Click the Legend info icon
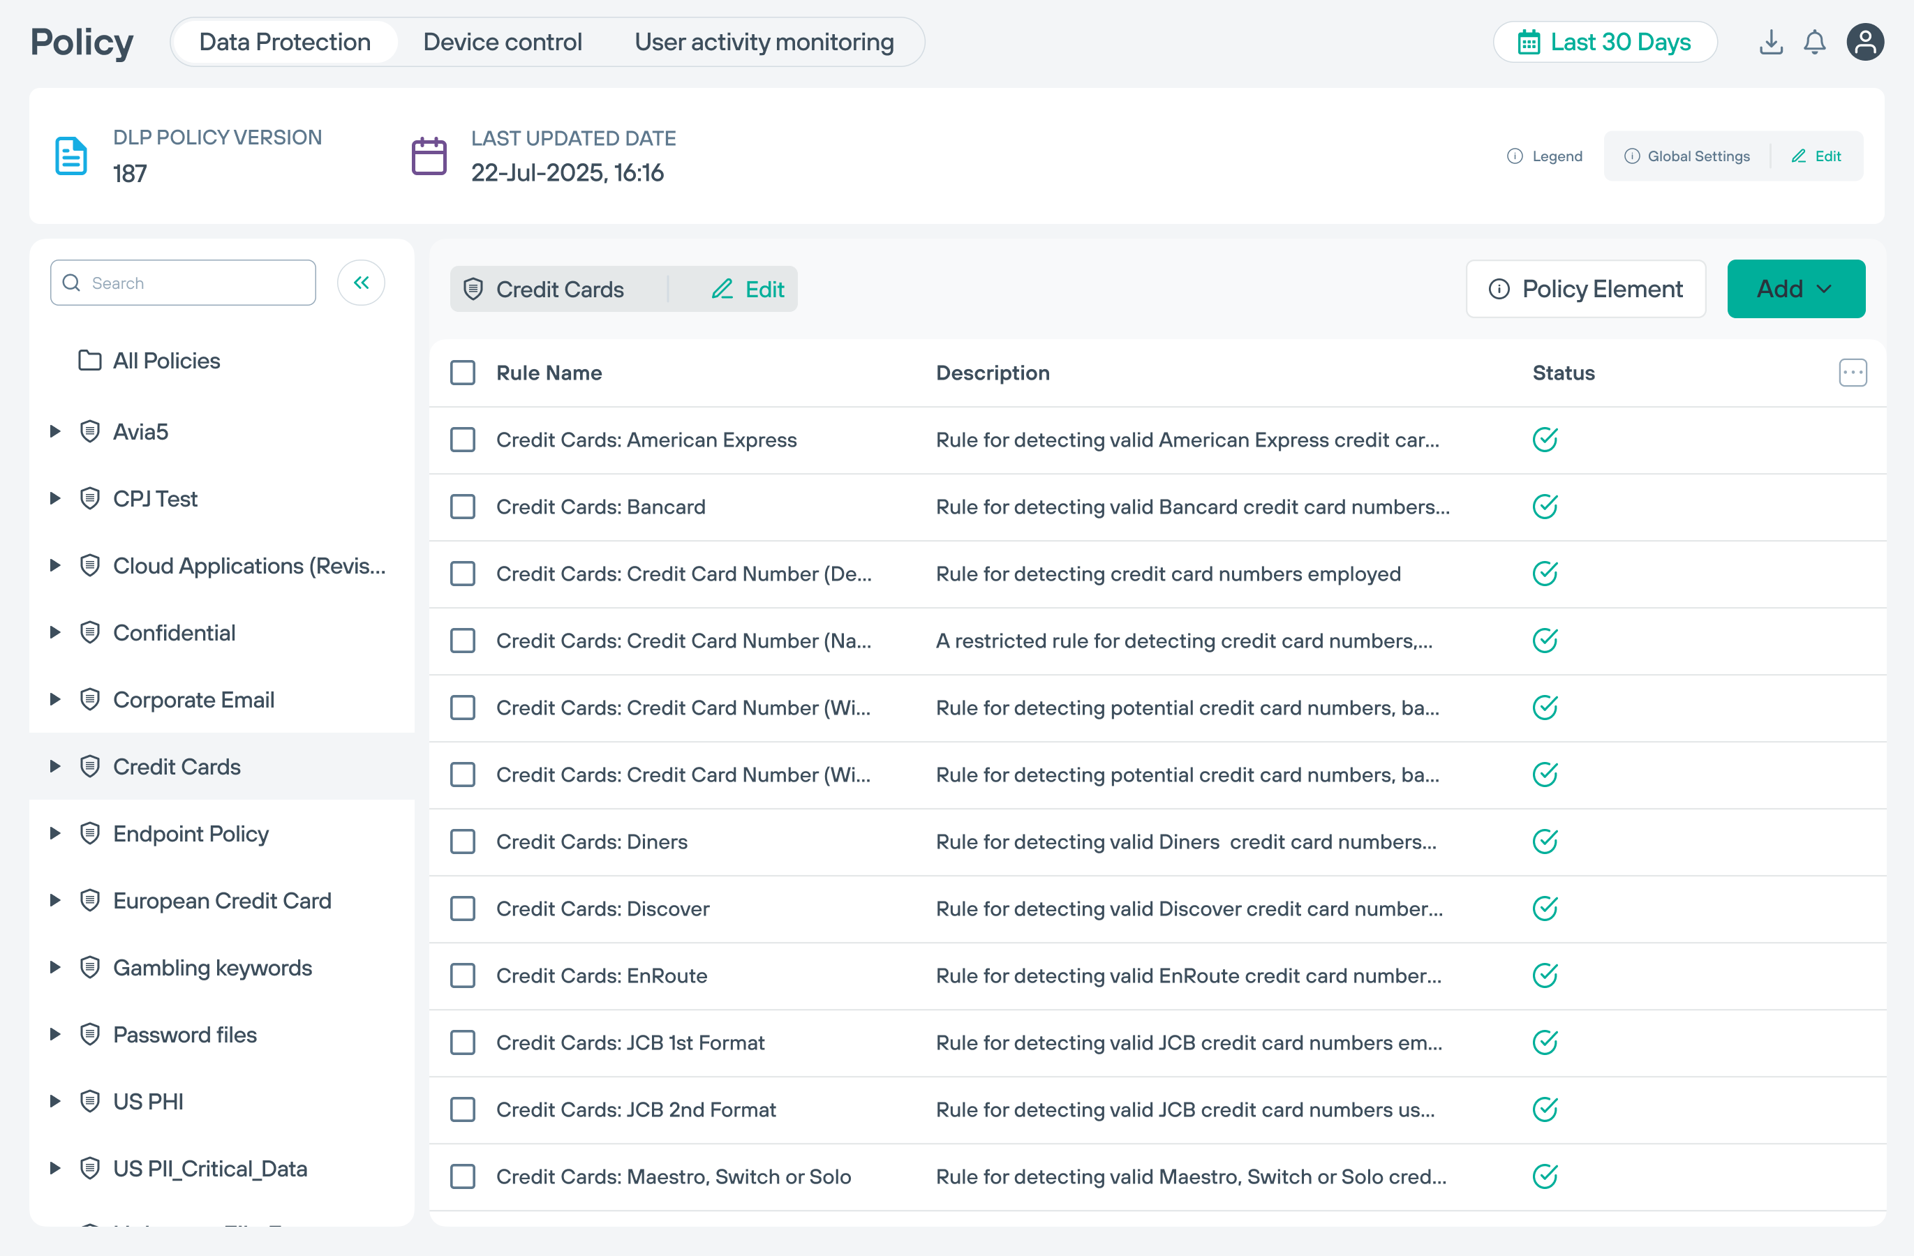Image resolution: width=1914 pixels, height=1256 pixels. [x=1514, y=156]
